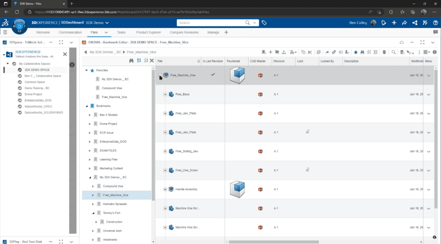The image size is (441, 244).
Task: Open the Product Explorer tab
Action: point(149,32)
